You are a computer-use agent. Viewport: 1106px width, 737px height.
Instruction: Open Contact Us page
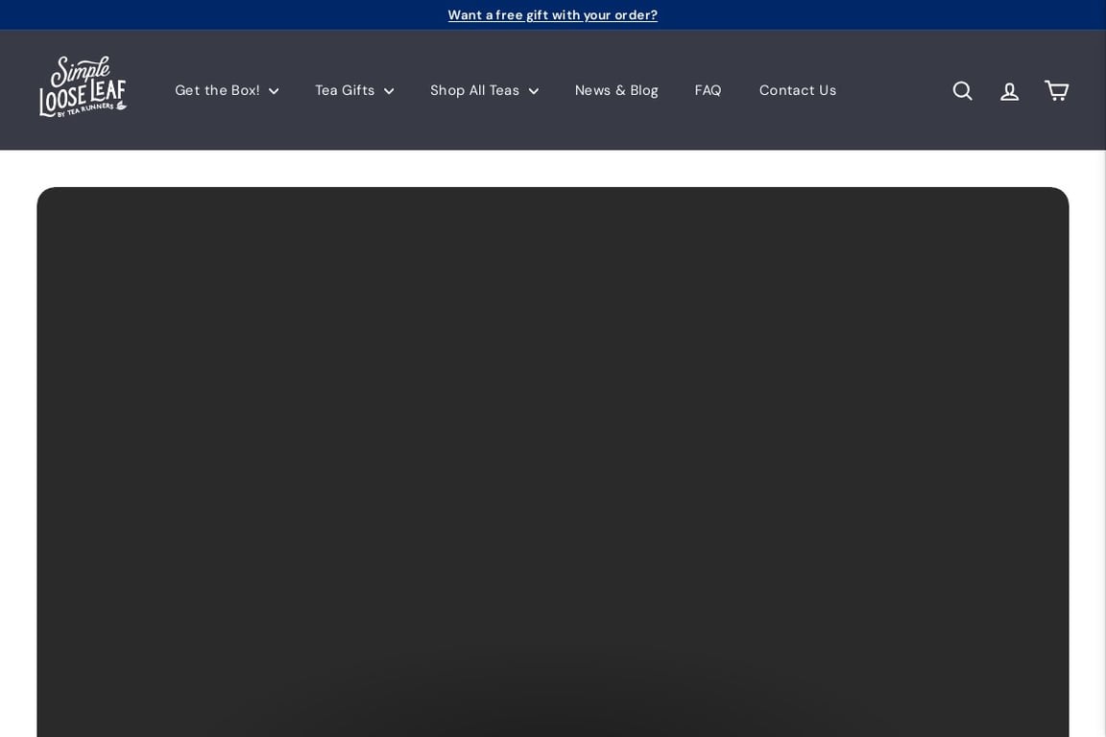(797, 90)
